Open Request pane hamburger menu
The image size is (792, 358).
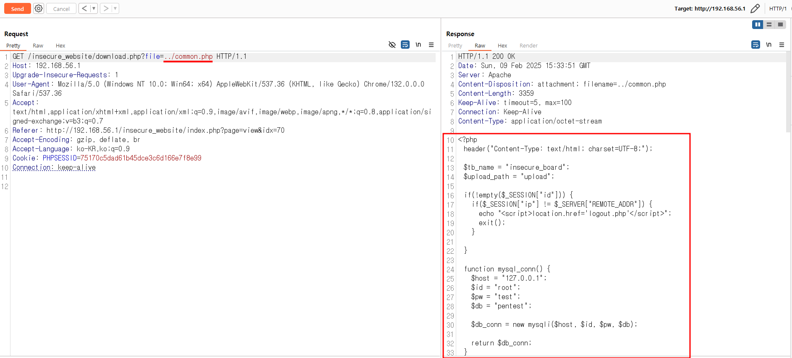click(x=431, y=45)
